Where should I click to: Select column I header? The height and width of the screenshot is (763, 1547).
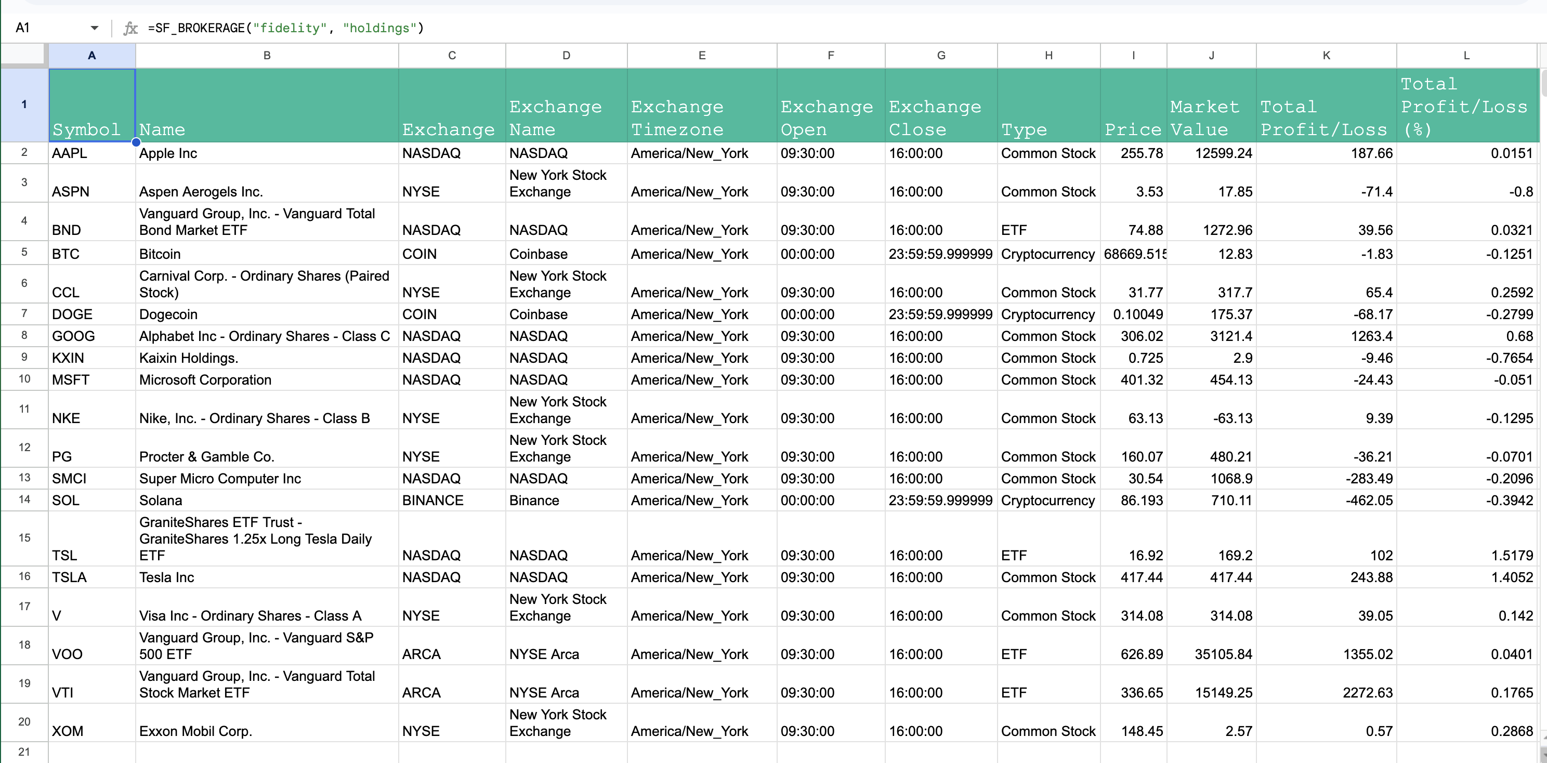coord(1133,55)
